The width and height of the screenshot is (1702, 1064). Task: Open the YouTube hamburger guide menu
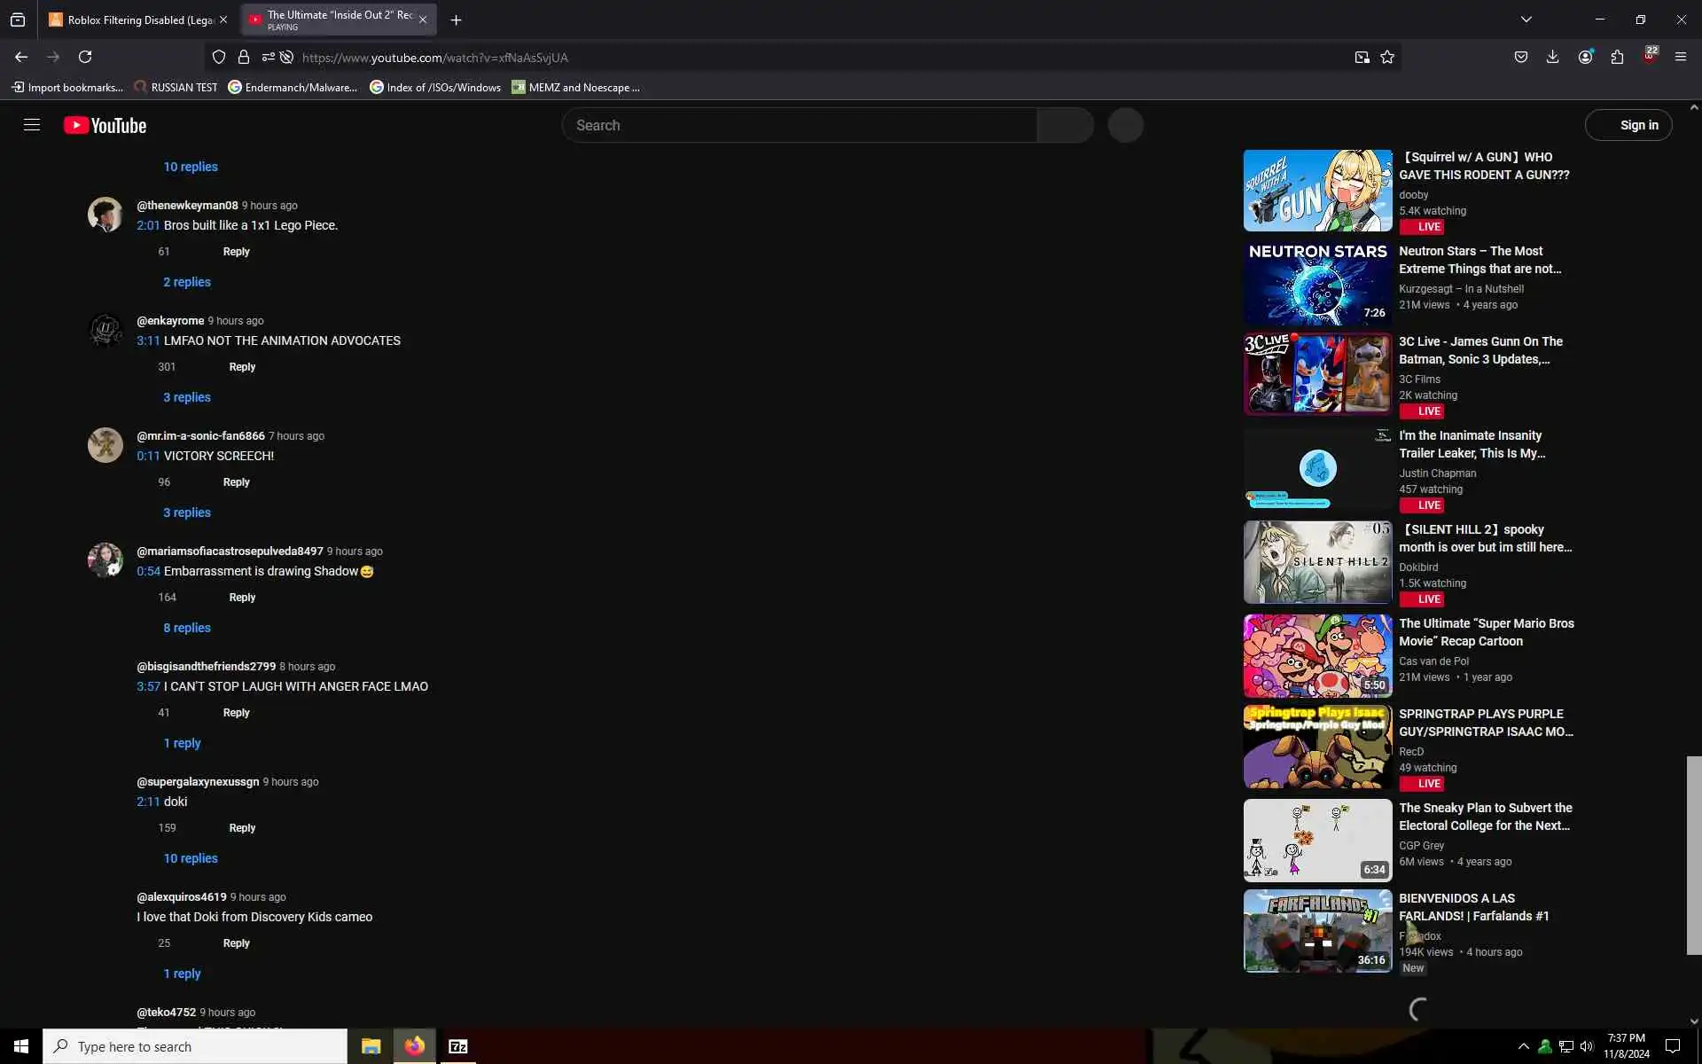(32, 125)
